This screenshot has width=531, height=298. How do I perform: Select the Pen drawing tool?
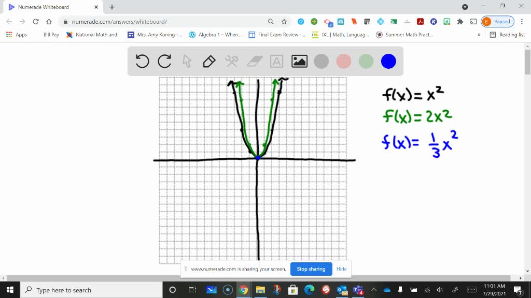click(x=209, y=61)
